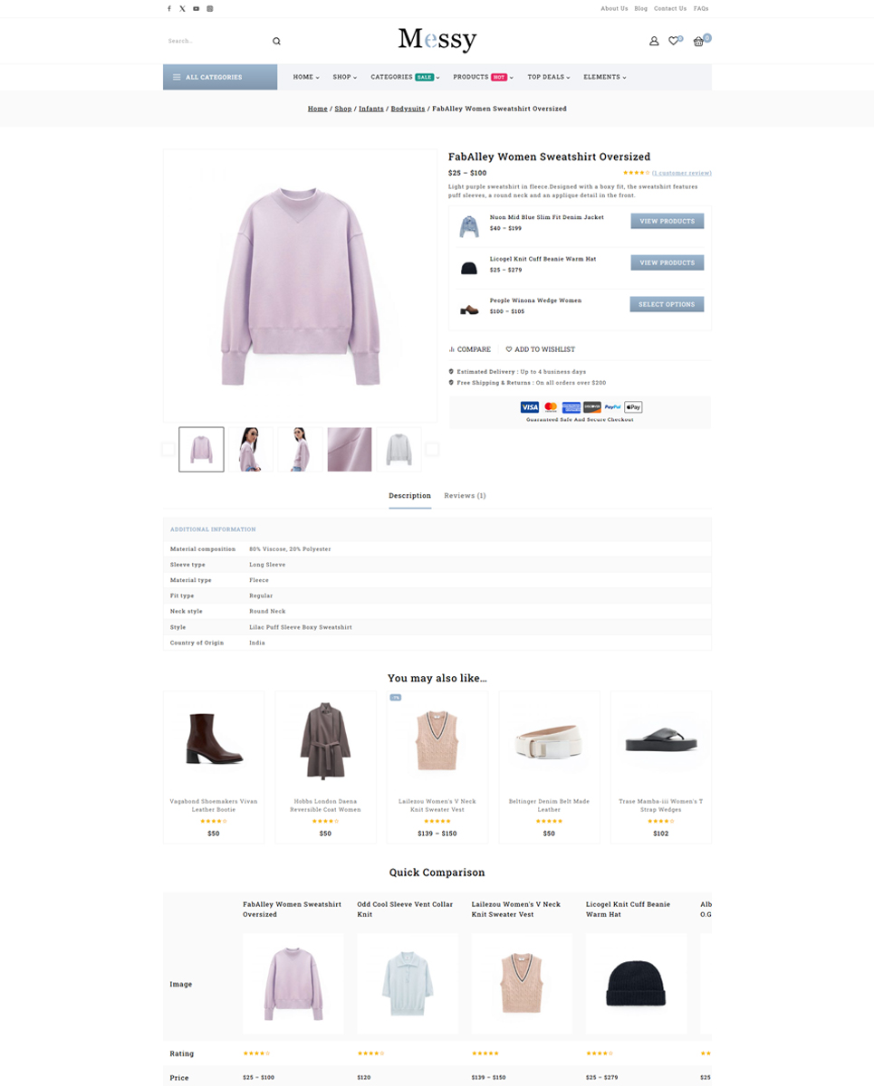Click Select Options for Winona Wedge
This screenshot has width=874, height=1086.
pos(668,304)
